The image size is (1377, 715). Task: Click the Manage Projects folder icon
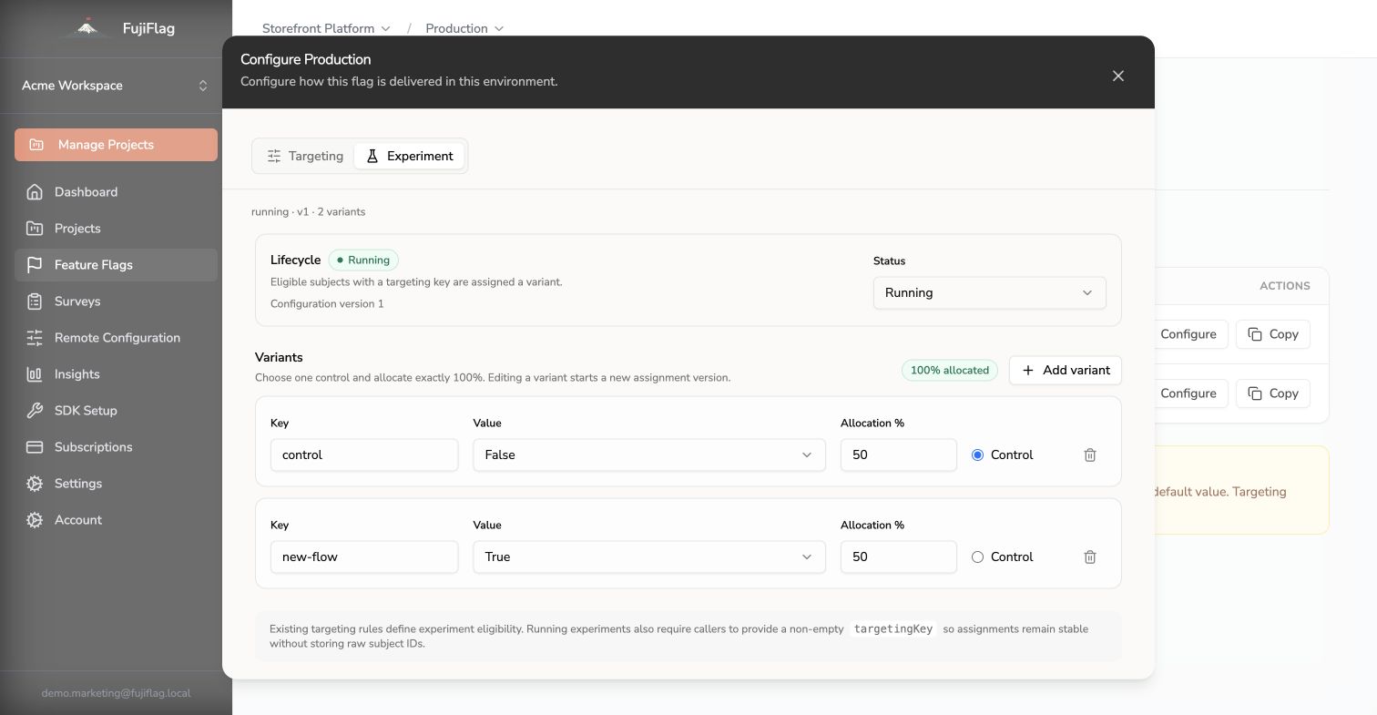36,145
